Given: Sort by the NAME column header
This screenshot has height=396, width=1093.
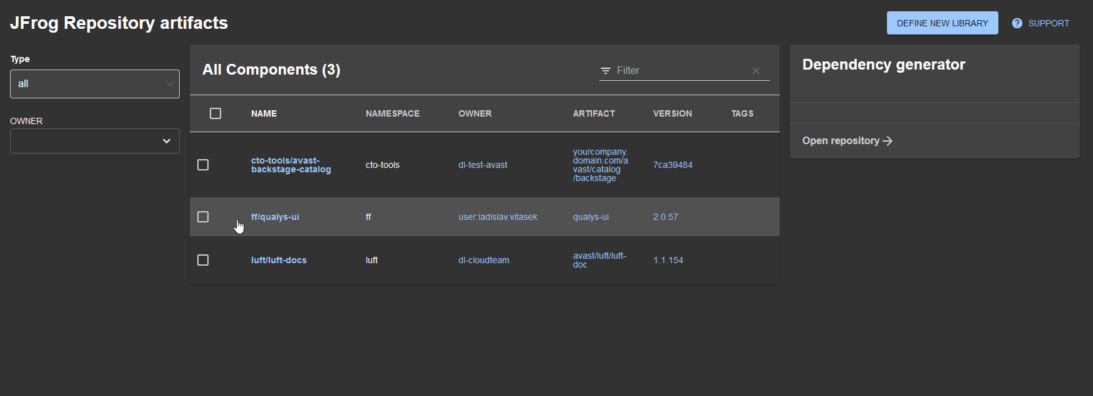Looking at the screenshot, I should pyautogui.click(x=264, y=113).
